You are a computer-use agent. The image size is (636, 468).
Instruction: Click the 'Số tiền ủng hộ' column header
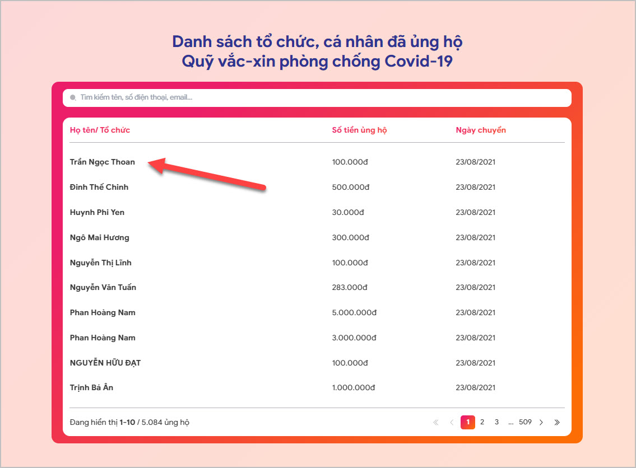[359, 130]
